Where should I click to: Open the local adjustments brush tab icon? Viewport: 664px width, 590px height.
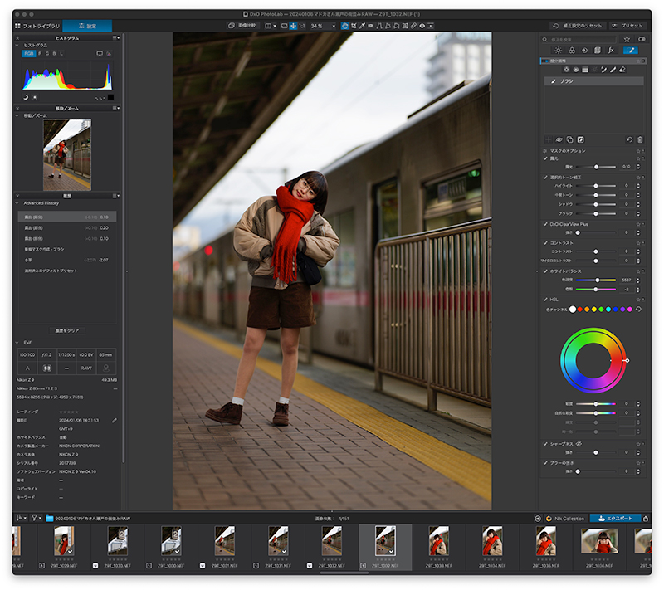tap(631, 51)
